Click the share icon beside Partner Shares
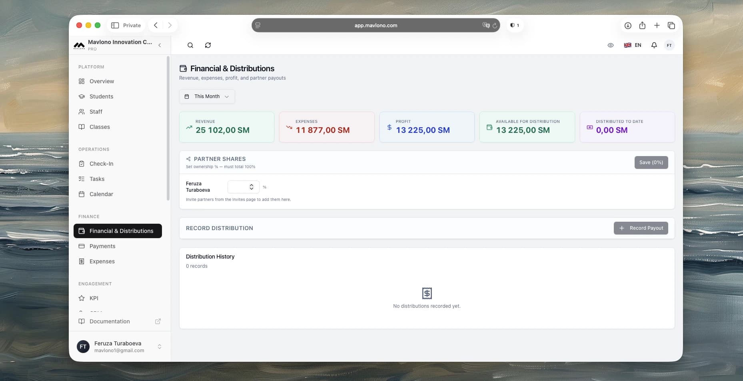The height and width of the screenshot is (381, 743). click(x=188, y=158)
